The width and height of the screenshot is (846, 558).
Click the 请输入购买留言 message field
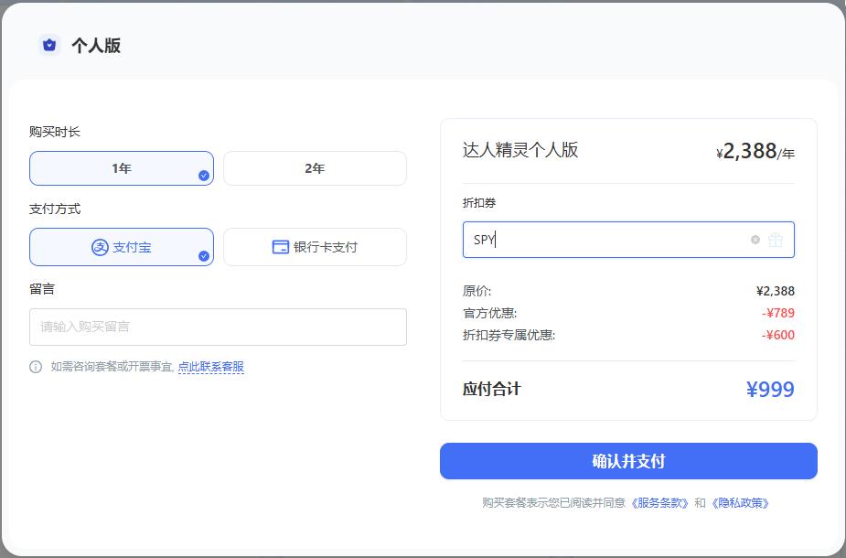(218, 327)
